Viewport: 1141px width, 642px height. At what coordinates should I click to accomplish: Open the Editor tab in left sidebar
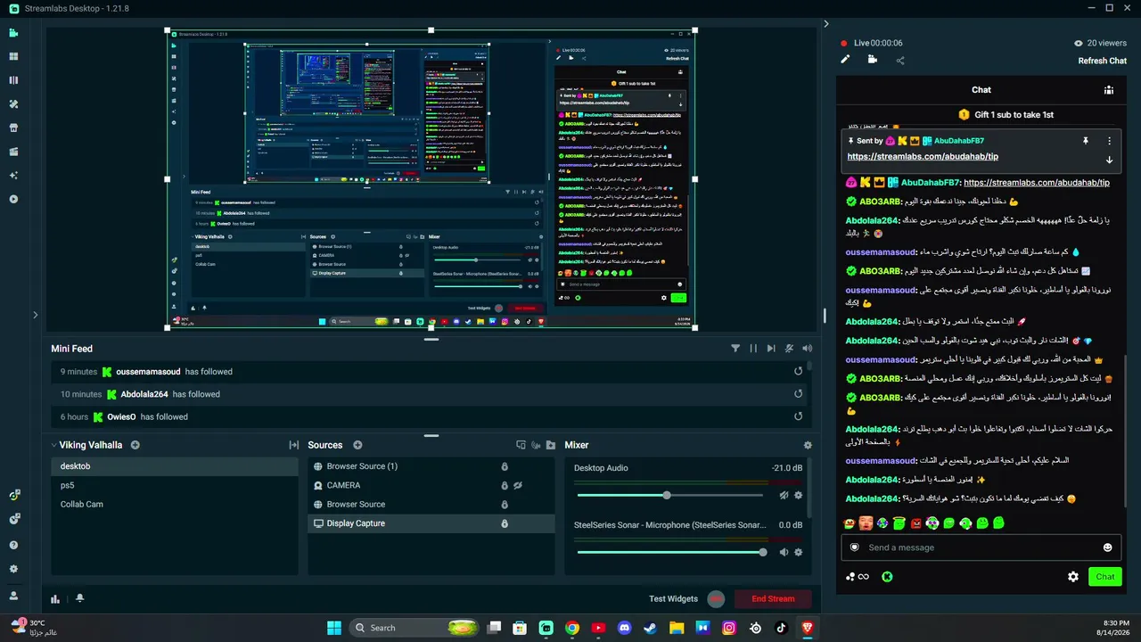[x=13, y=33]
